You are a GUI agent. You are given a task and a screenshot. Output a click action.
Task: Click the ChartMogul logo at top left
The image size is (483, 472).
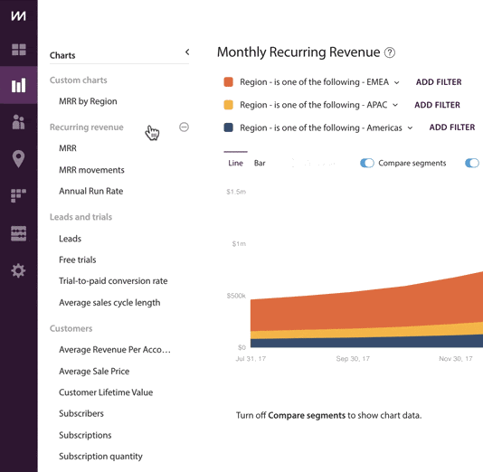(18, 15)
